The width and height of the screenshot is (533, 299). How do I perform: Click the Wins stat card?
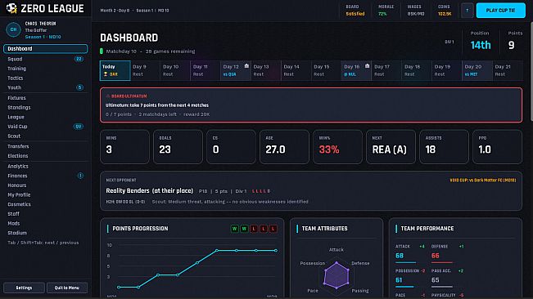click(124, 147)
